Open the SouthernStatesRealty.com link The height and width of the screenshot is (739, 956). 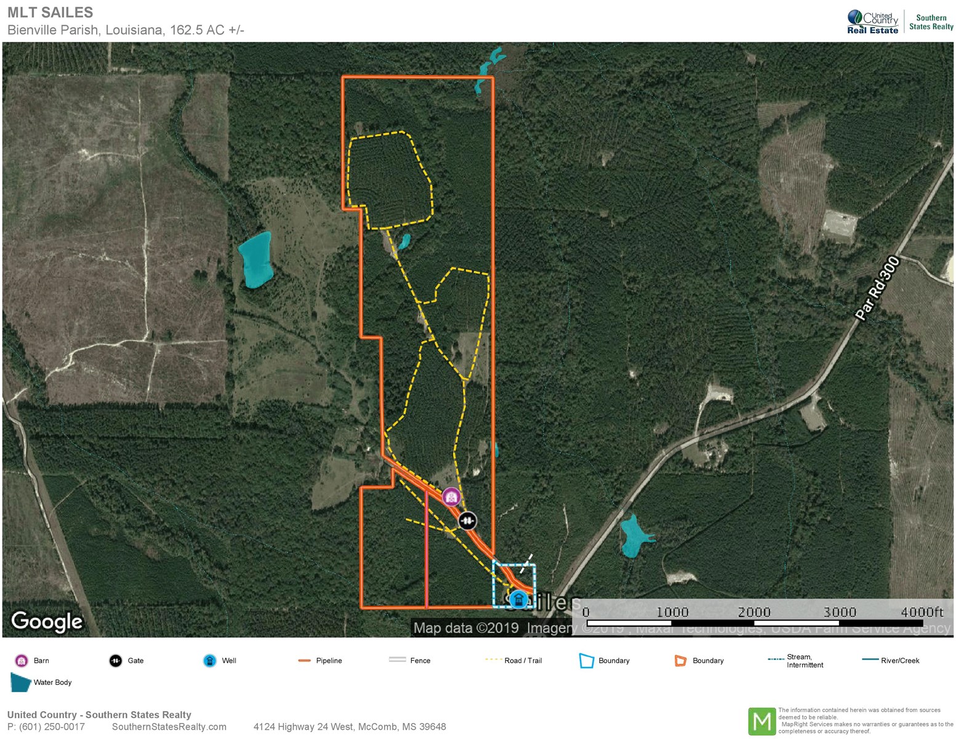tap(169, 727)
